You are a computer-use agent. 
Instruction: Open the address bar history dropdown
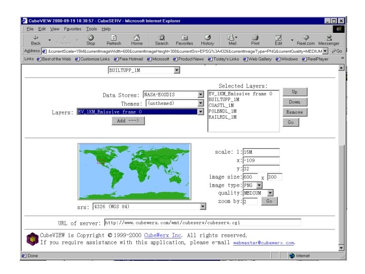[325, 51]
